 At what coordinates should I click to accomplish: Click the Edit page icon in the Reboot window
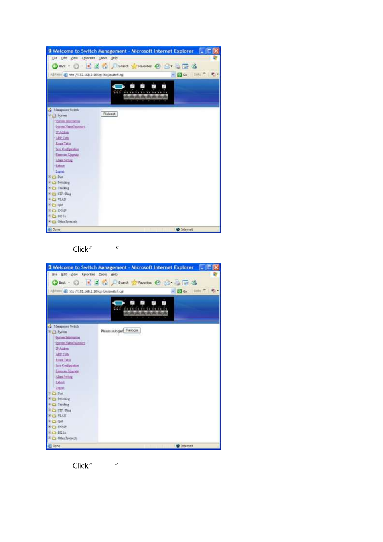point(186,66)
